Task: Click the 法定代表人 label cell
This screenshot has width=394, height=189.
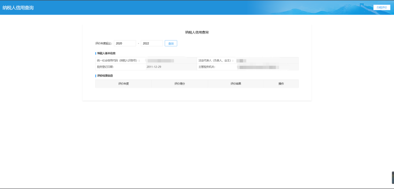Action: click(217, 61)
